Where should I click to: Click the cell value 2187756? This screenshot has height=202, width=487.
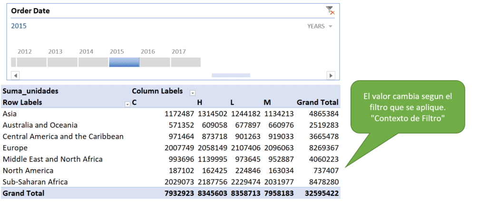click(212, 182)
